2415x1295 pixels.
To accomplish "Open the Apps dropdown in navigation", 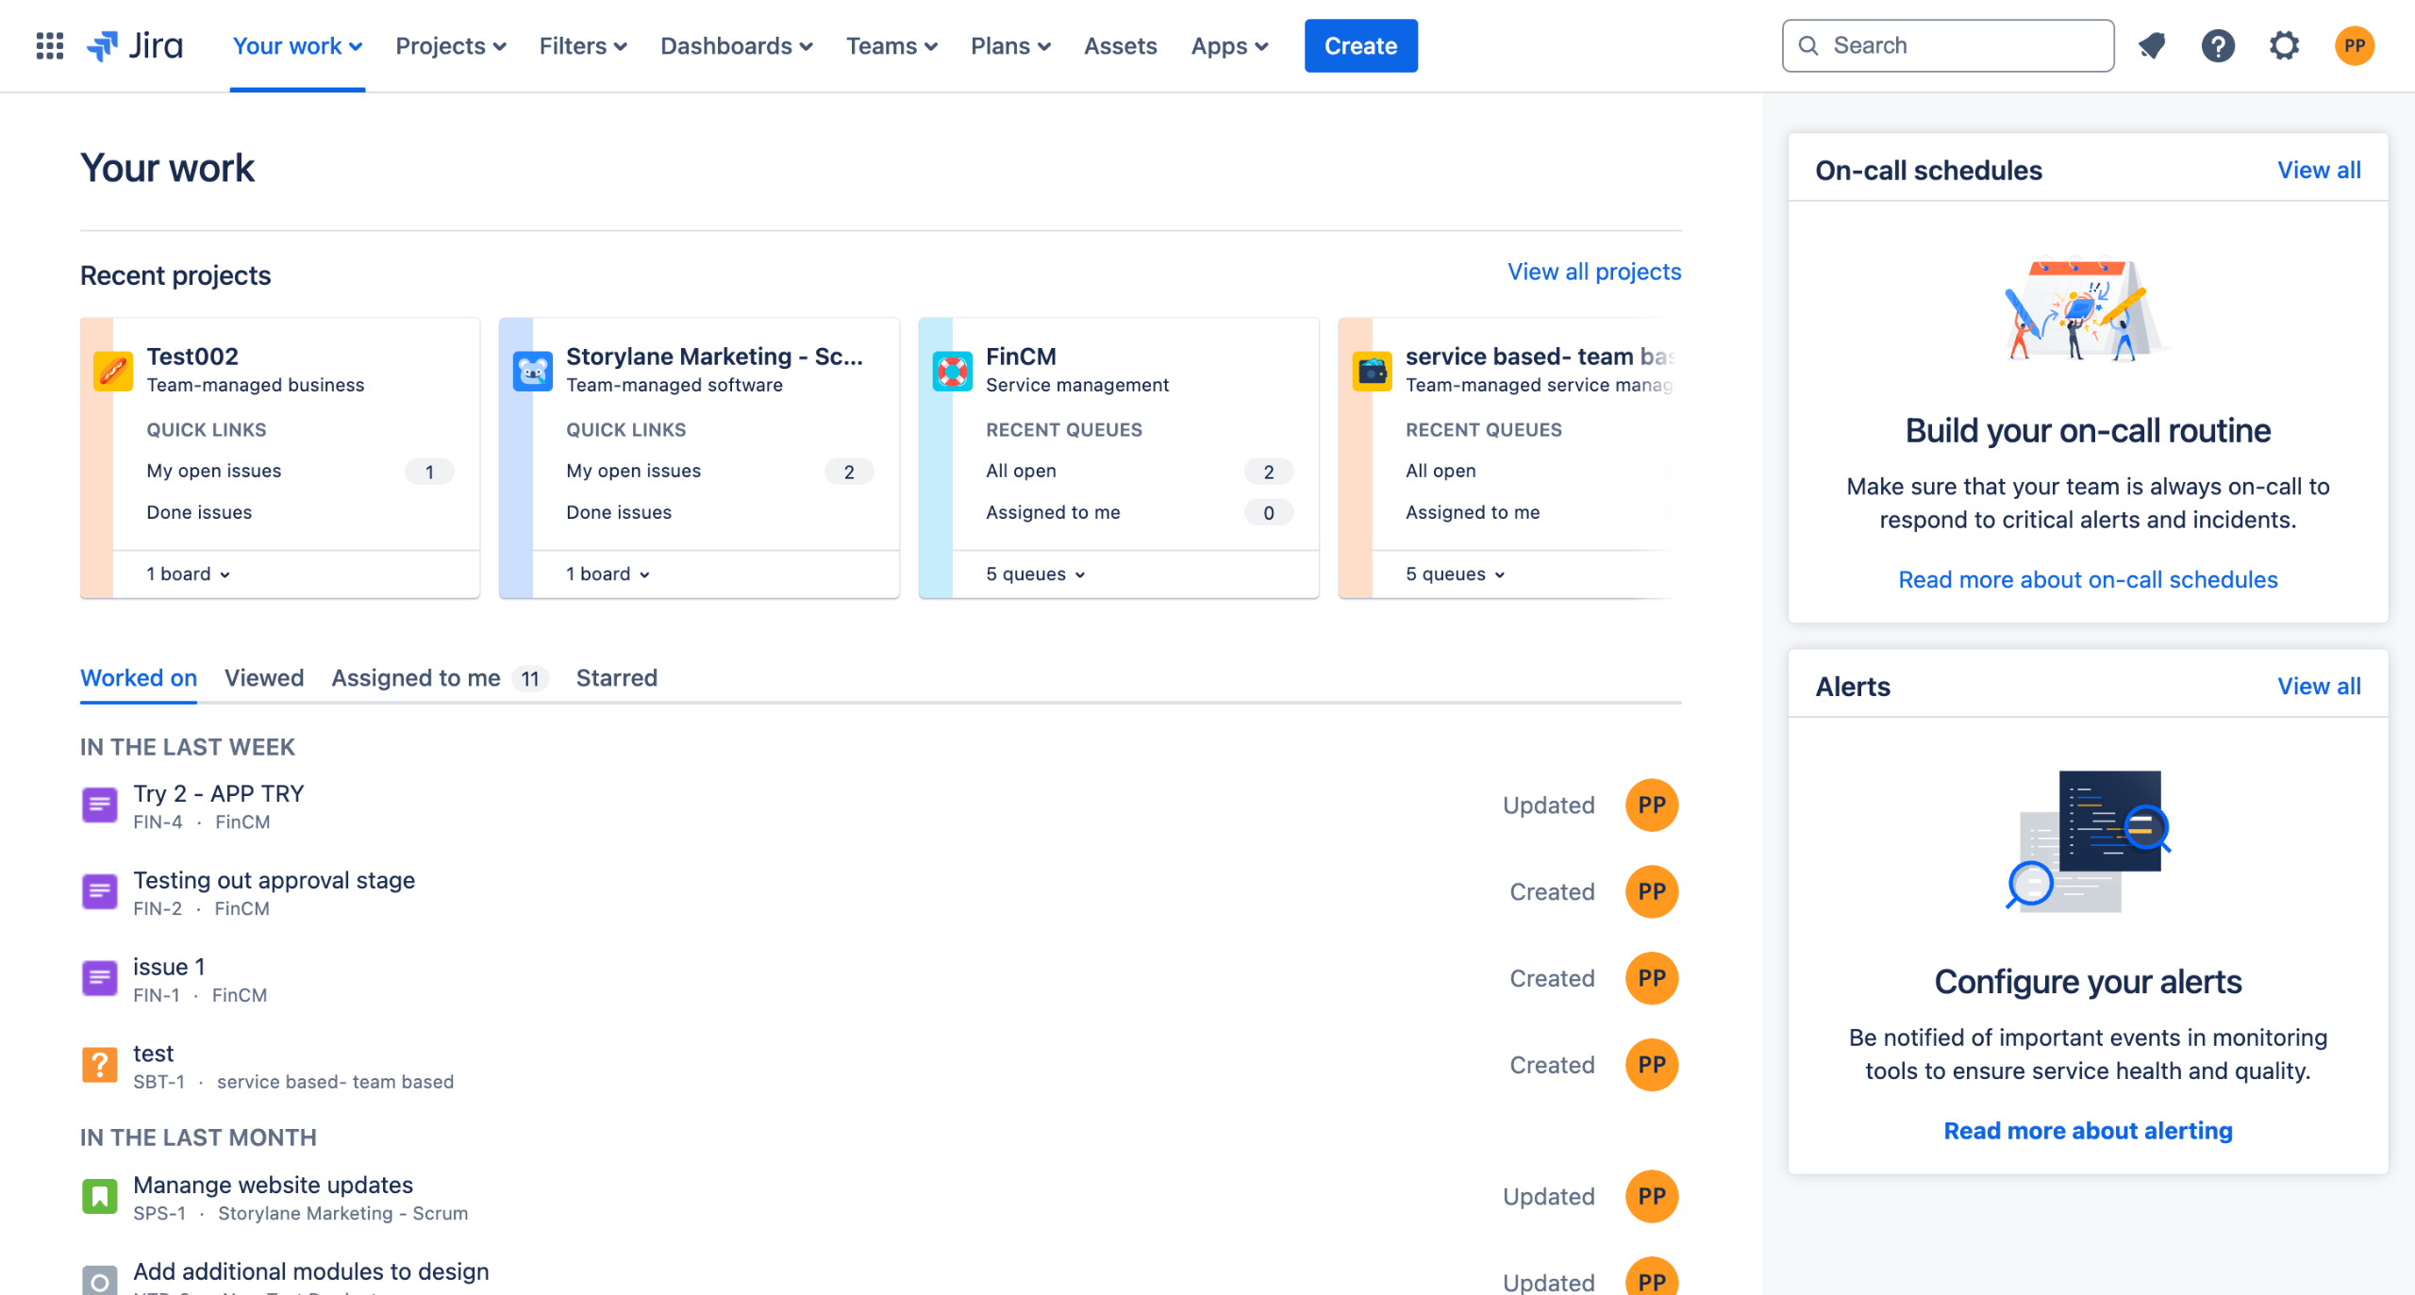I will click(1229, 45).
